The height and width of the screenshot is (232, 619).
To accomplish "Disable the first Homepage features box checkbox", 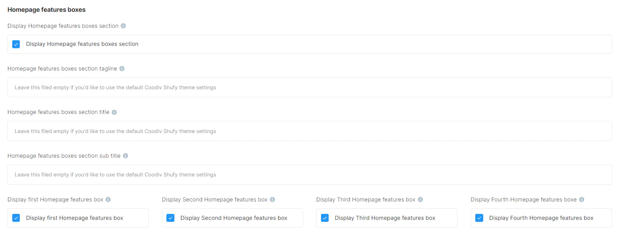I will tap(16, 218).
